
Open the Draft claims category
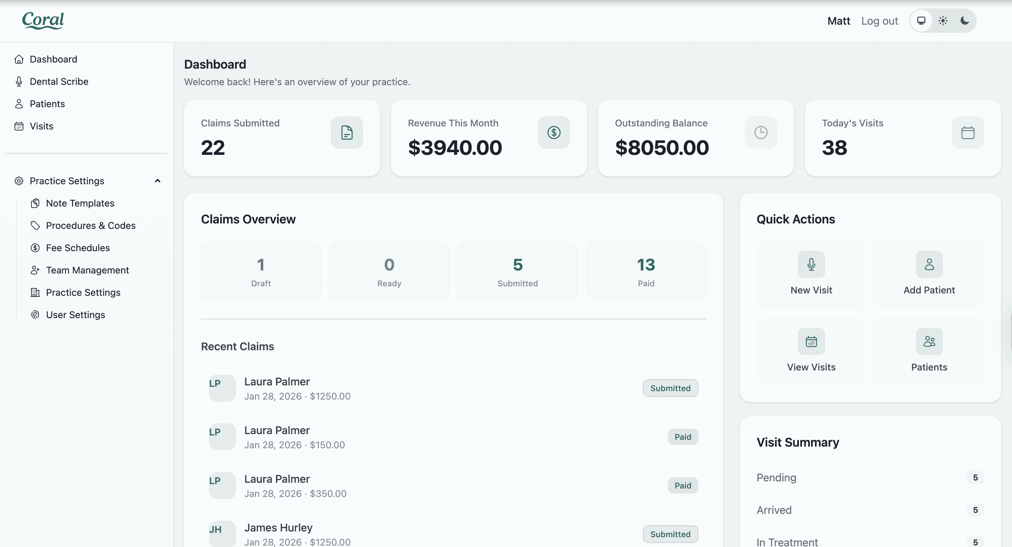261,271
